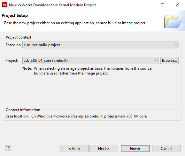Click the Wind River W logo icon
The height and width of the screenshot is (156, 185).
tap(5, 5)
